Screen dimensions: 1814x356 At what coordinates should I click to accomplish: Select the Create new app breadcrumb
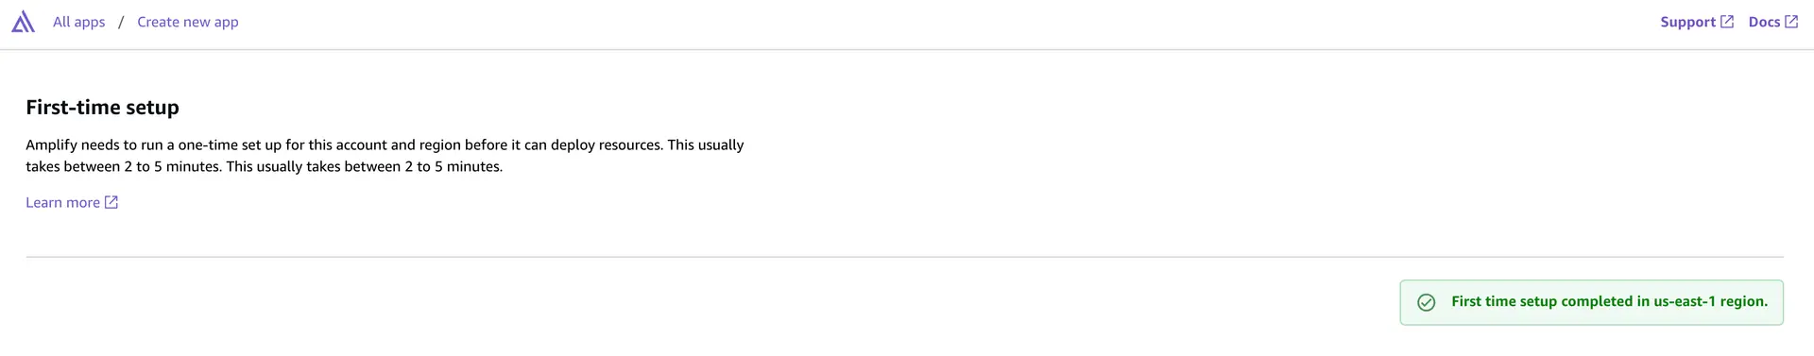point(188,22)
